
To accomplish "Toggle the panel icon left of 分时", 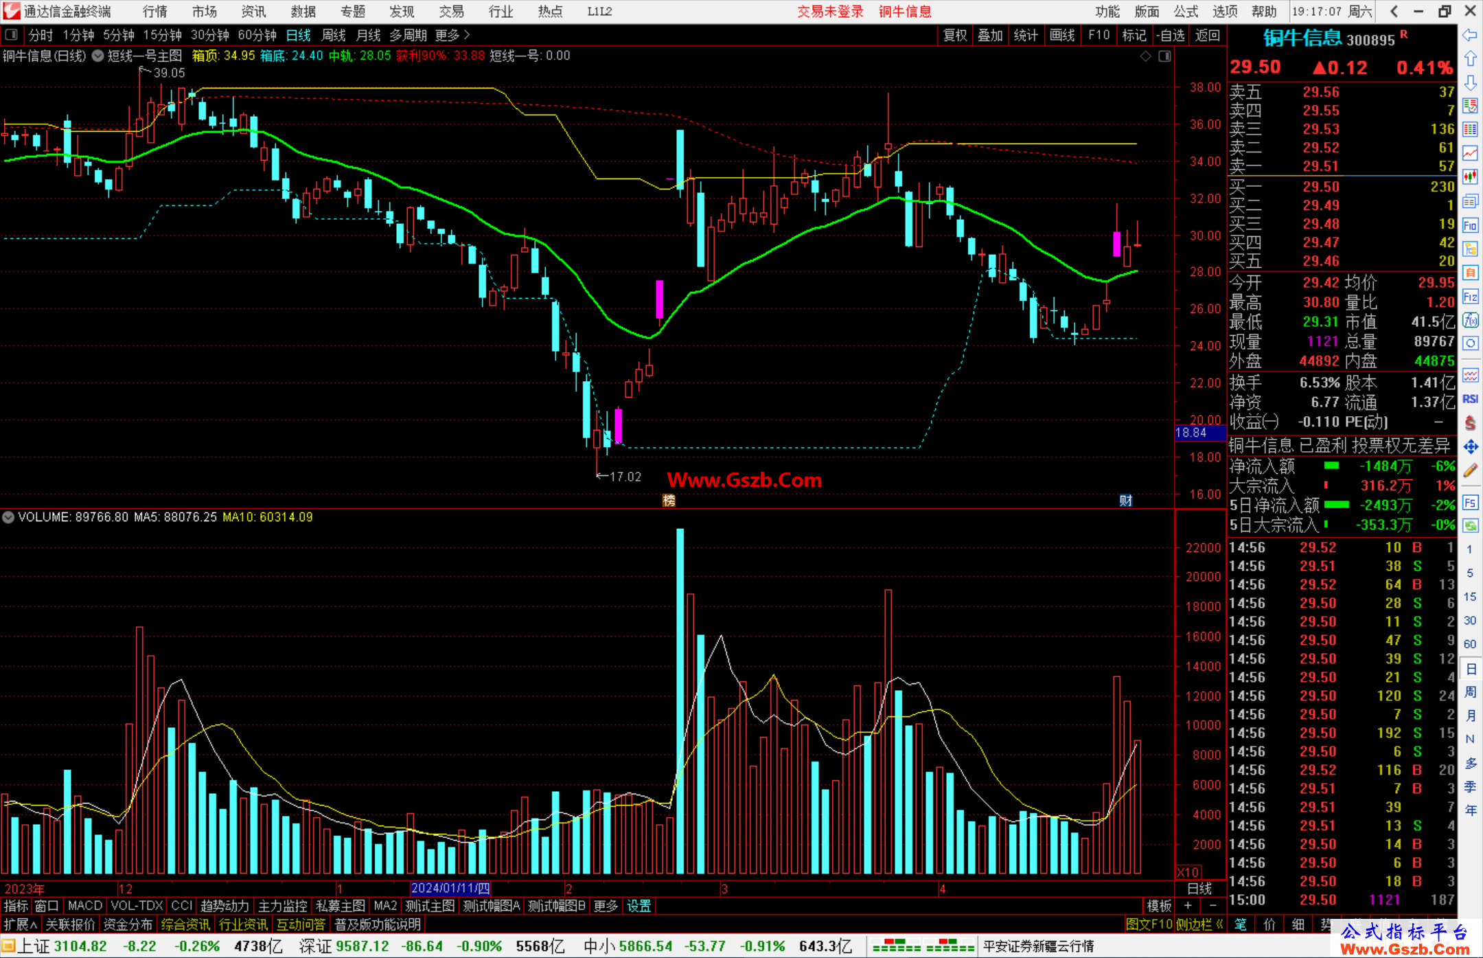I will pos(12,34).
